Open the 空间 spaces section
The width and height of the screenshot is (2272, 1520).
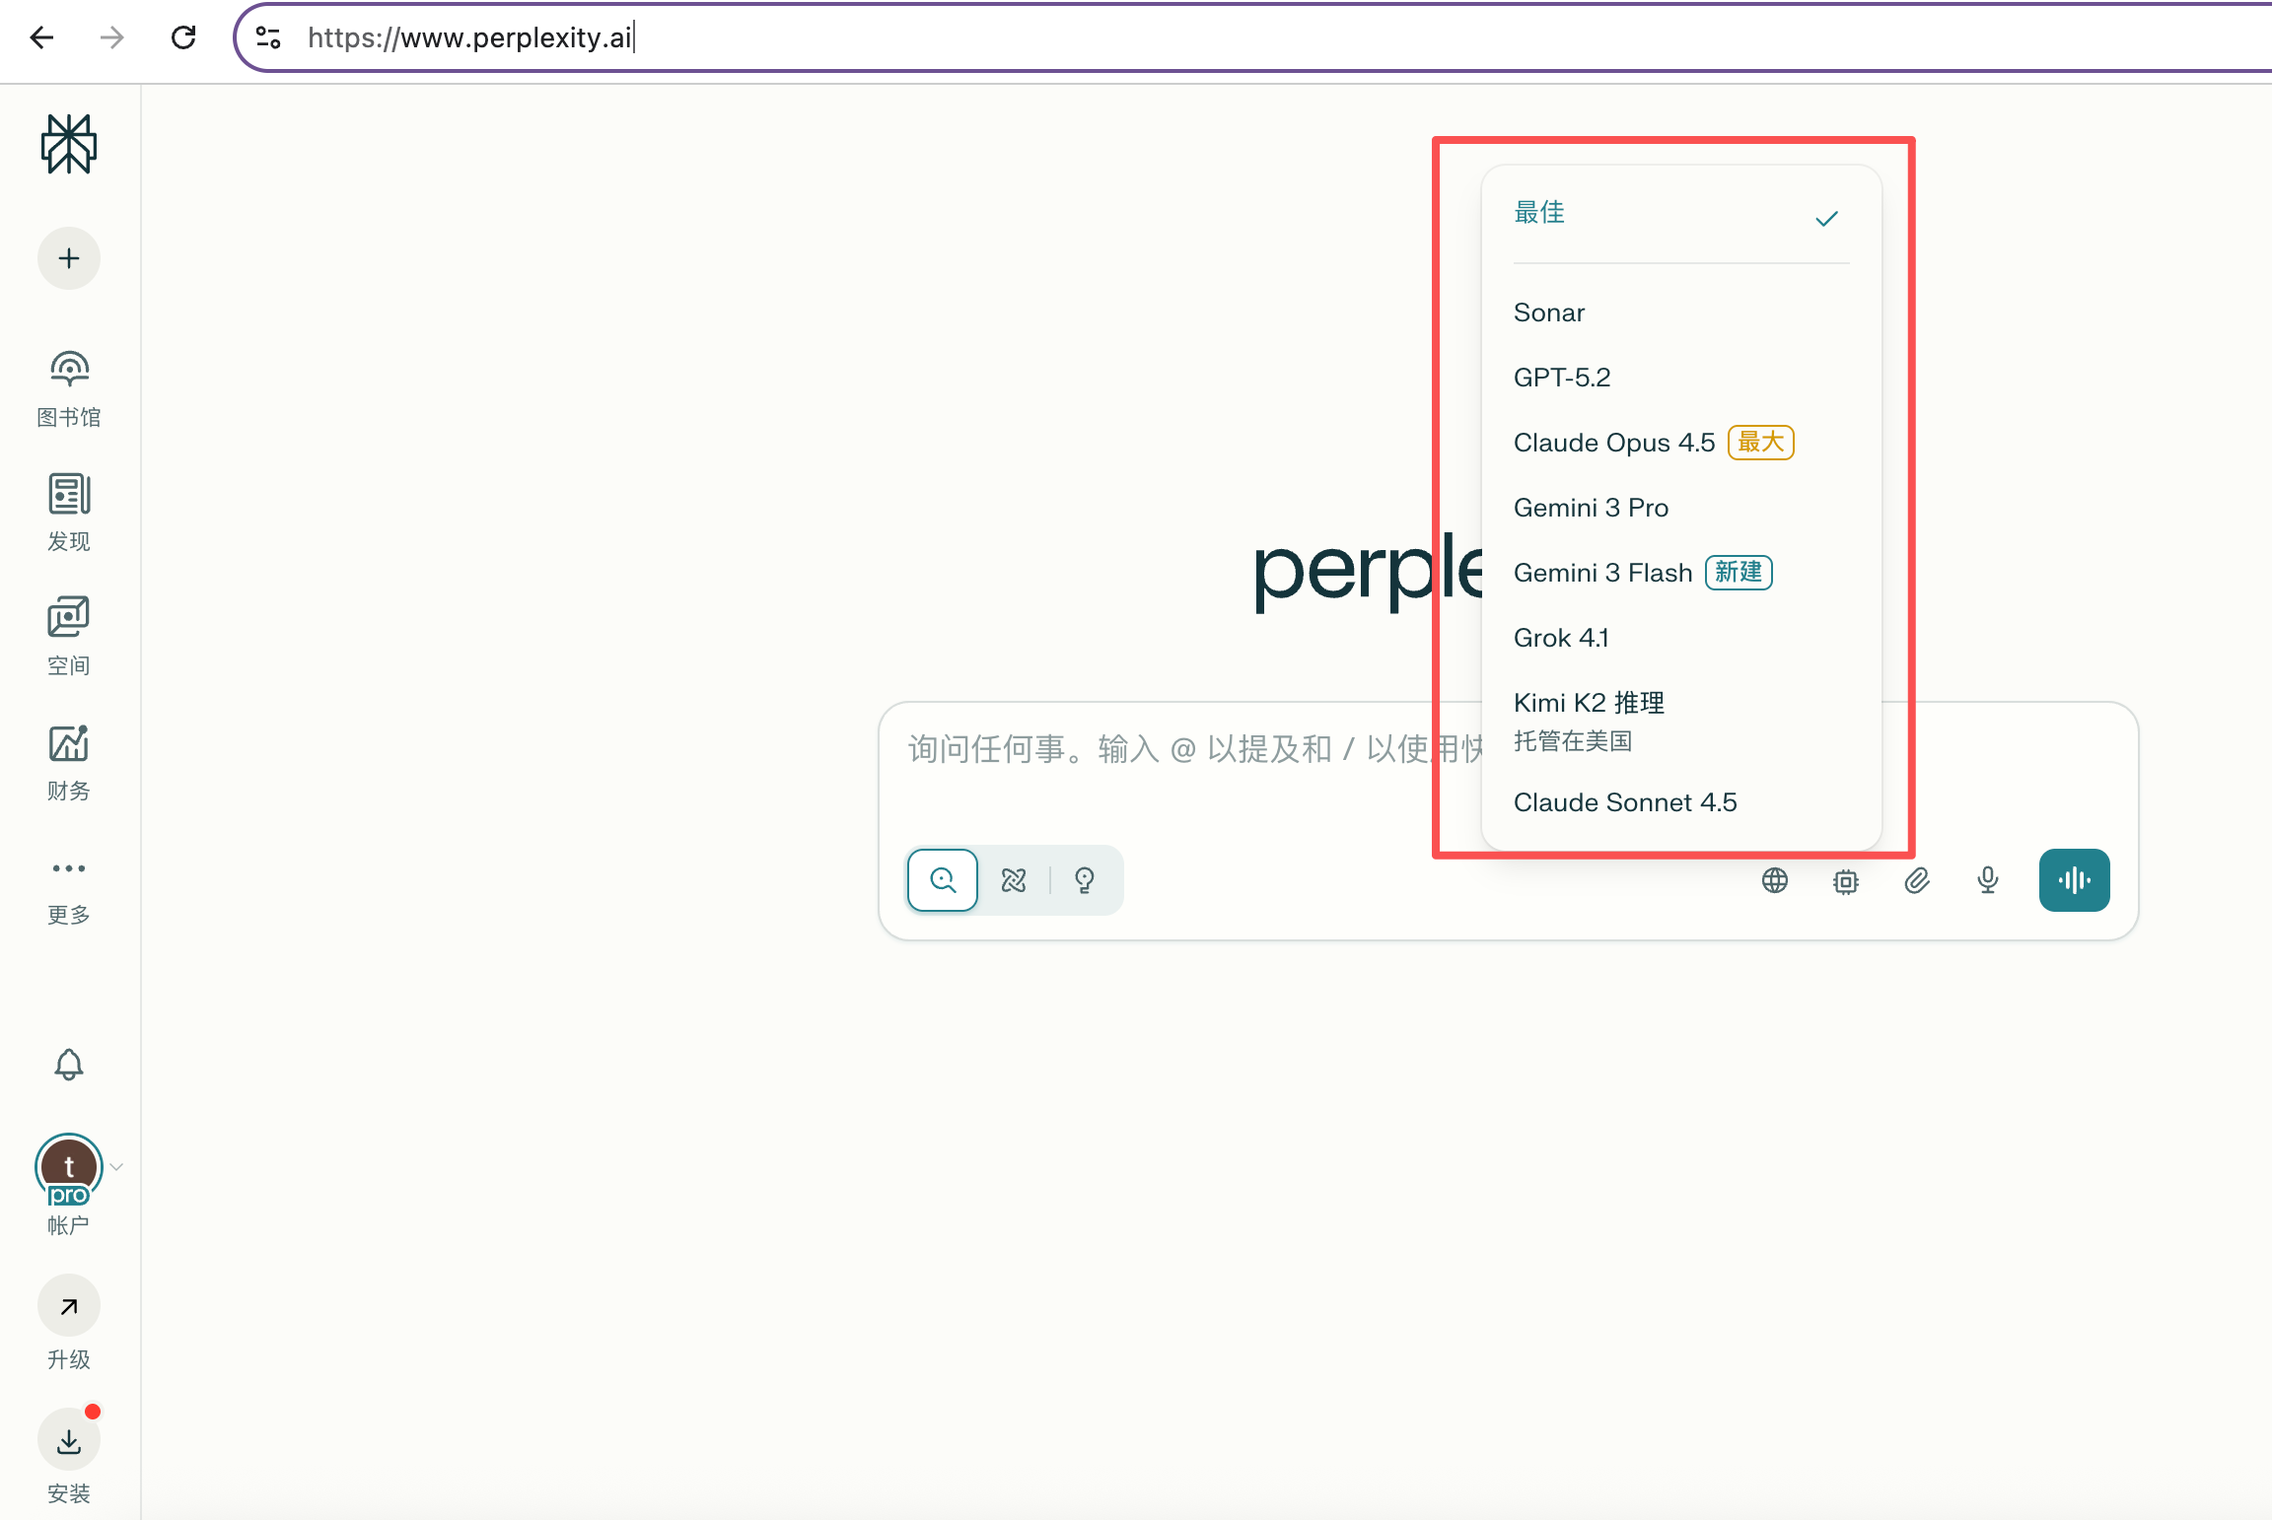tap(69, 637)
